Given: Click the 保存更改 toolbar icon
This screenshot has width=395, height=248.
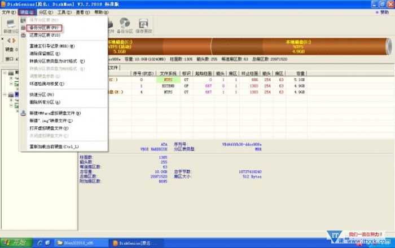Looking at the screenshot, I should click(x=143, y=25).
